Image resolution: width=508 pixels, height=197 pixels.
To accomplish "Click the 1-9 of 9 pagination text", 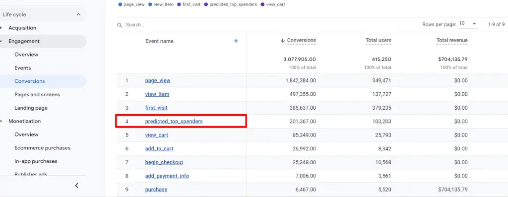I will [x=496, y=24].
